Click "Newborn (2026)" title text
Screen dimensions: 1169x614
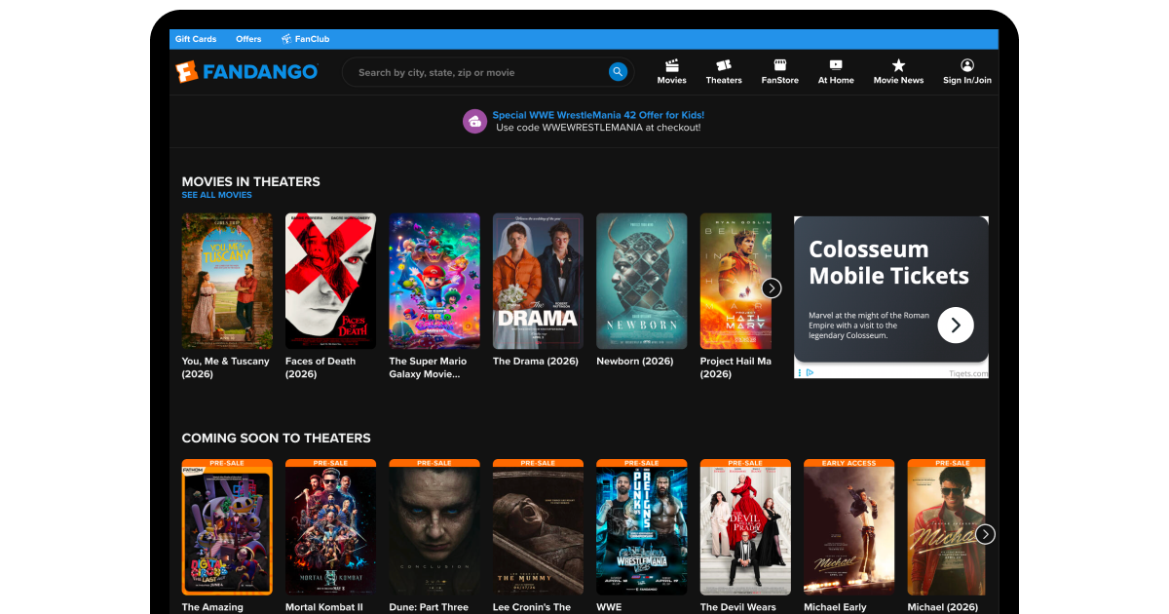click(x=635, y=362)
